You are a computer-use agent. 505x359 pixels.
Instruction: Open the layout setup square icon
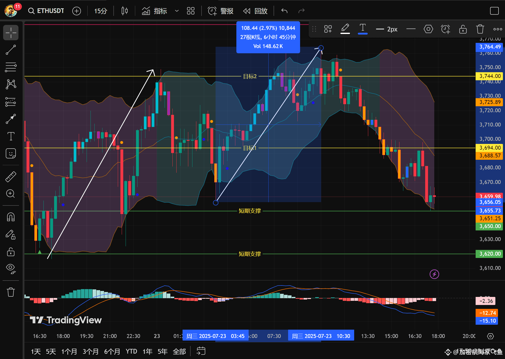pyautogui.click(x=494, y=11)
